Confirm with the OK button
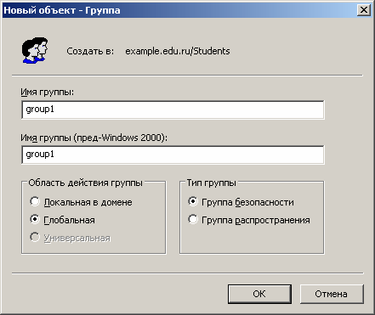This screenshot has height=315, width=375. click(x=259, y=294)
